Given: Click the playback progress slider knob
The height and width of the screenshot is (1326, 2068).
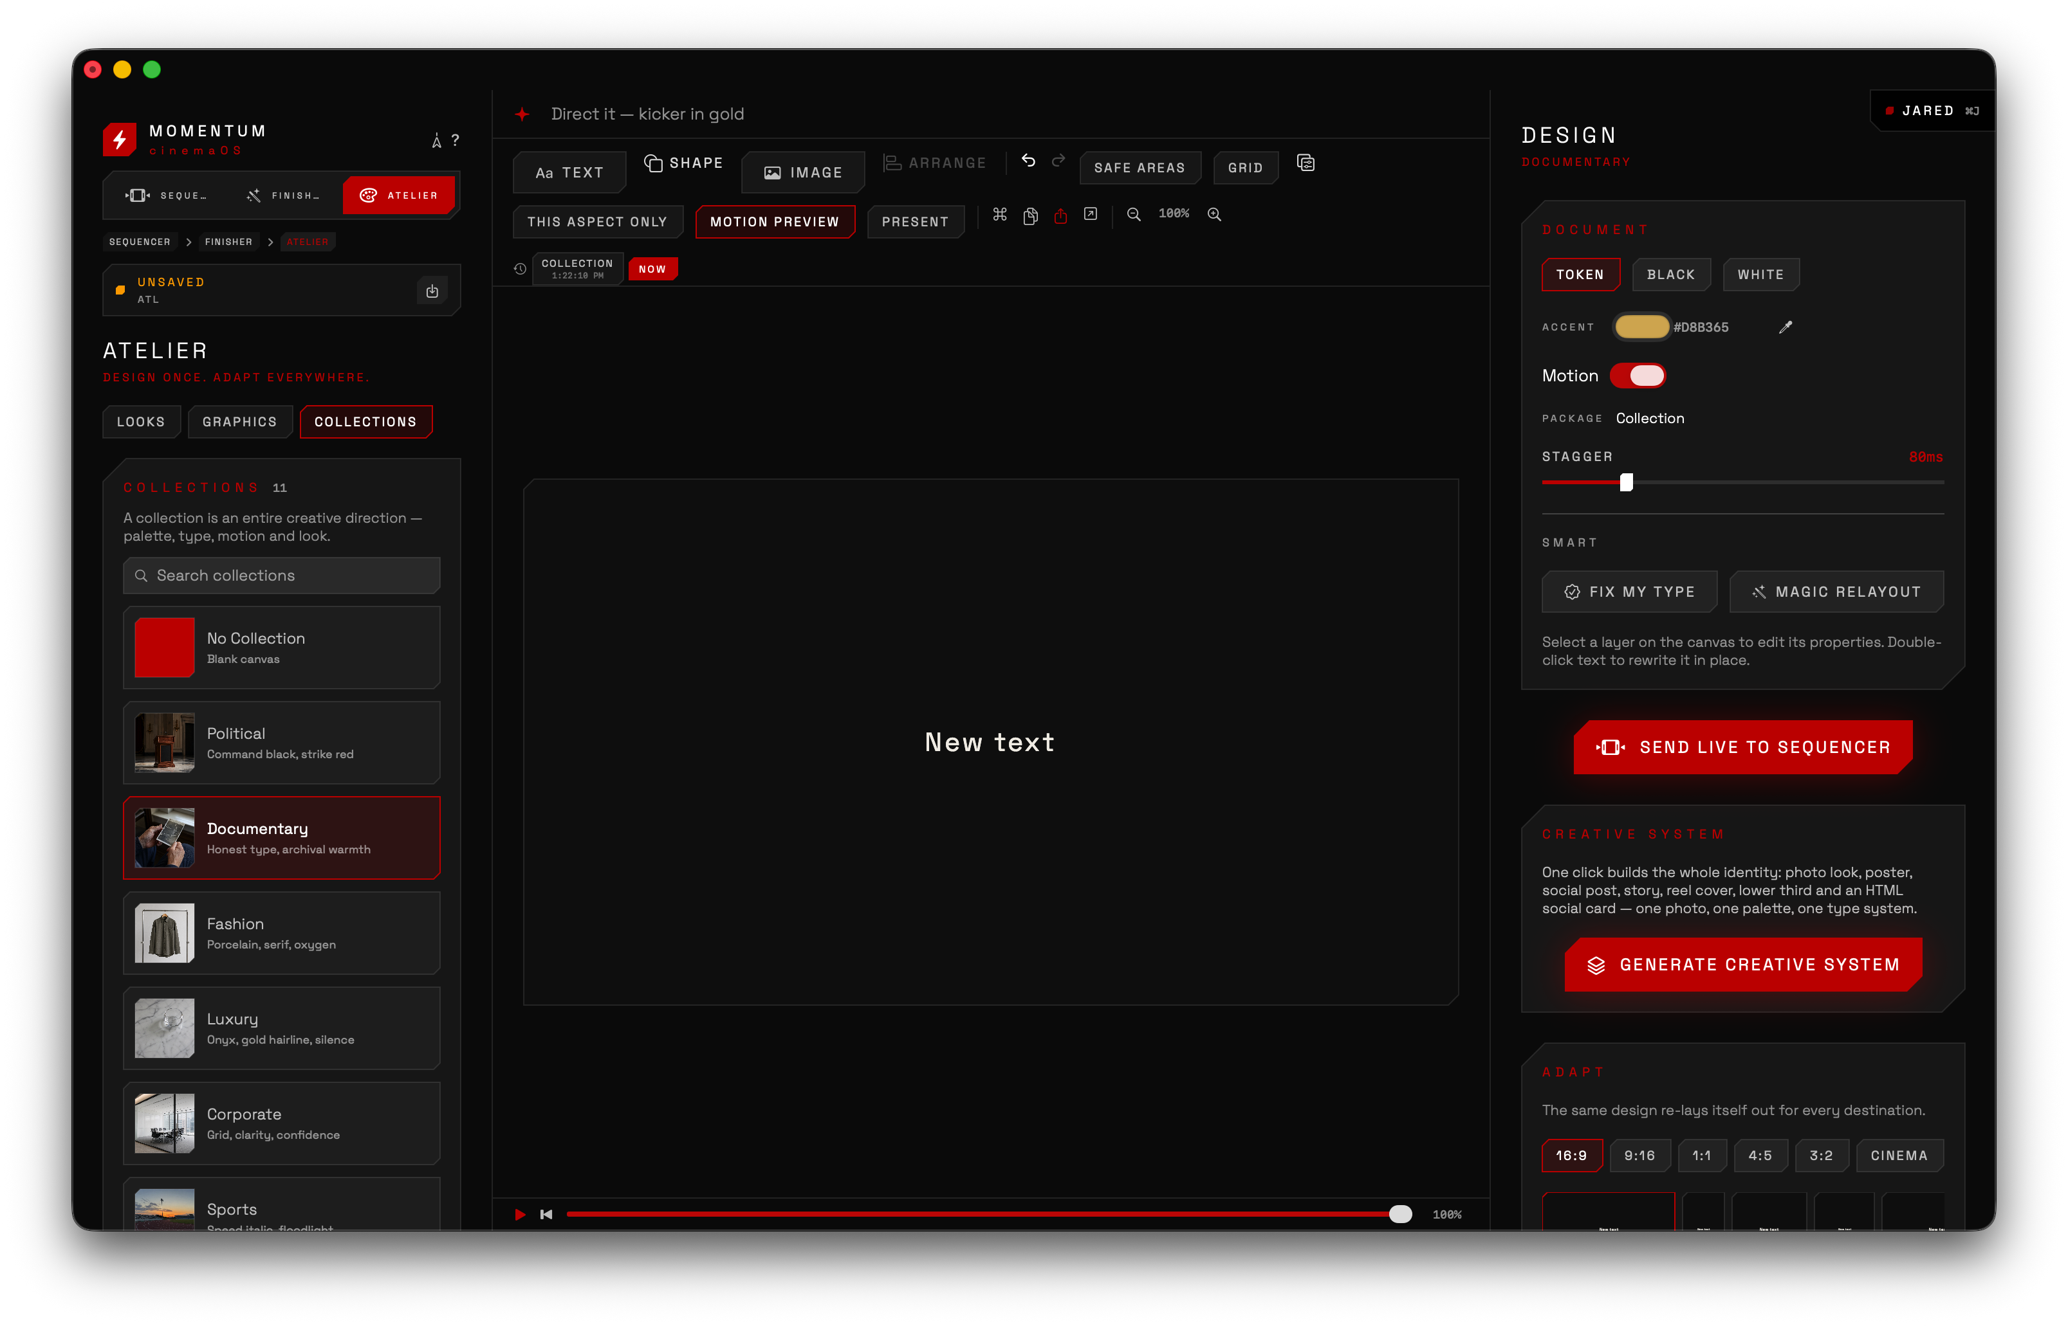Looking at the screenshot, I should point(1401,1215).
